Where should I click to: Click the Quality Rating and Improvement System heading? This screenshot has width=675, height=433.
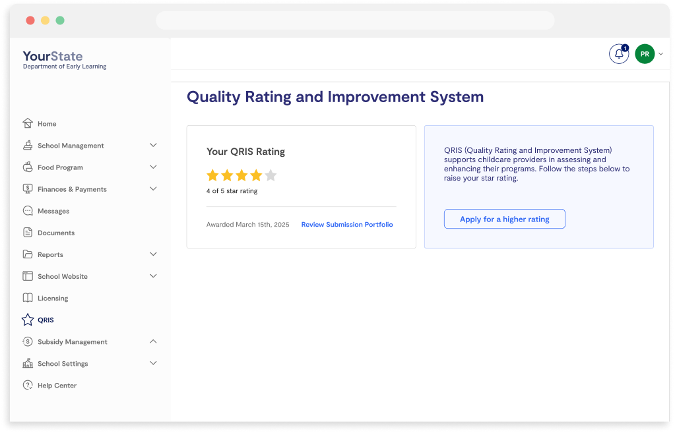click(335, 97)
